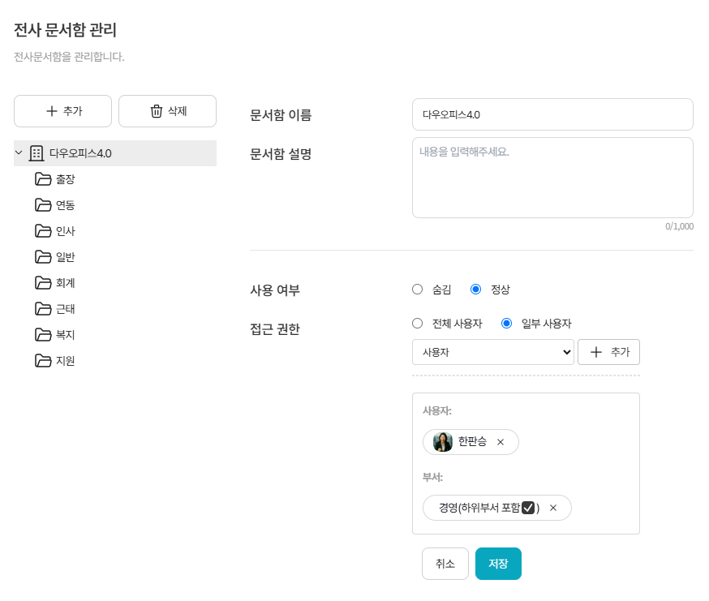Click the trash icon on 삭제 button
The height and width of the screenshot is (601, 709).
157,111
